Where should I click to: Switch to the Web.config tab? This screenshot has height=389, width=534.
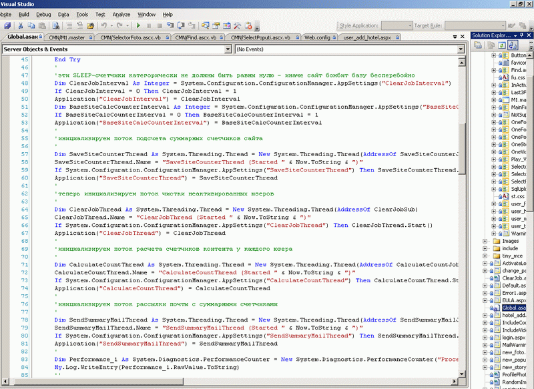[x=319, y=37]
